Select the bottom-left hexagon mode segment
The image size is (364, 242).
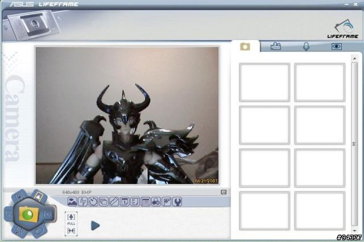pyautogui.click(x=19, y=231)
